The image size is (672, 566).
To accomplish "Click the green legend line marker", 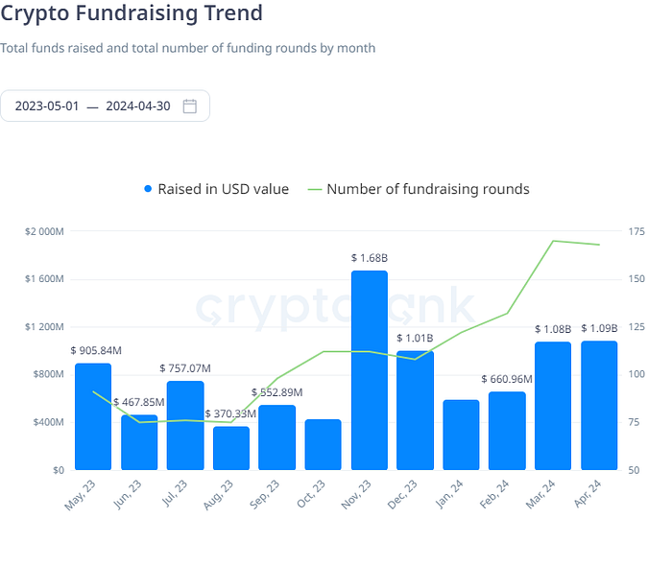I will point(315,189).
